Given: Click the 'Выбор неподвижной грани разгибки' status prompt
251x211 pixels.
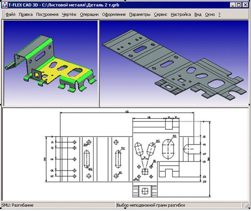Looking at the screenshot, I should click(x=151, y=205).
